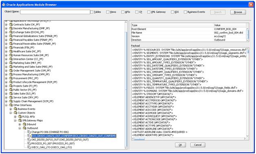256x154 pixels.
Task: Collapse the Outbound node
Action: [x=20, y=128]
